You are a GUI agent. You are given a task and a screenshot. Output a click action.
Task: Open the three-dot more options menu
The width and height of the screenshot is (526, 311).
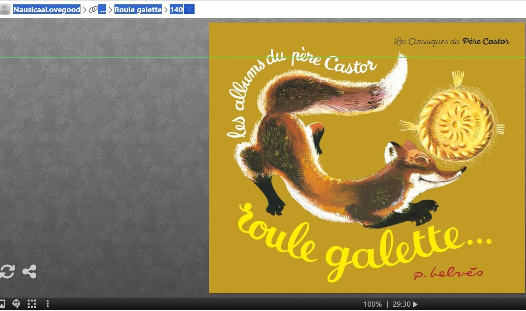click(48, 304)
